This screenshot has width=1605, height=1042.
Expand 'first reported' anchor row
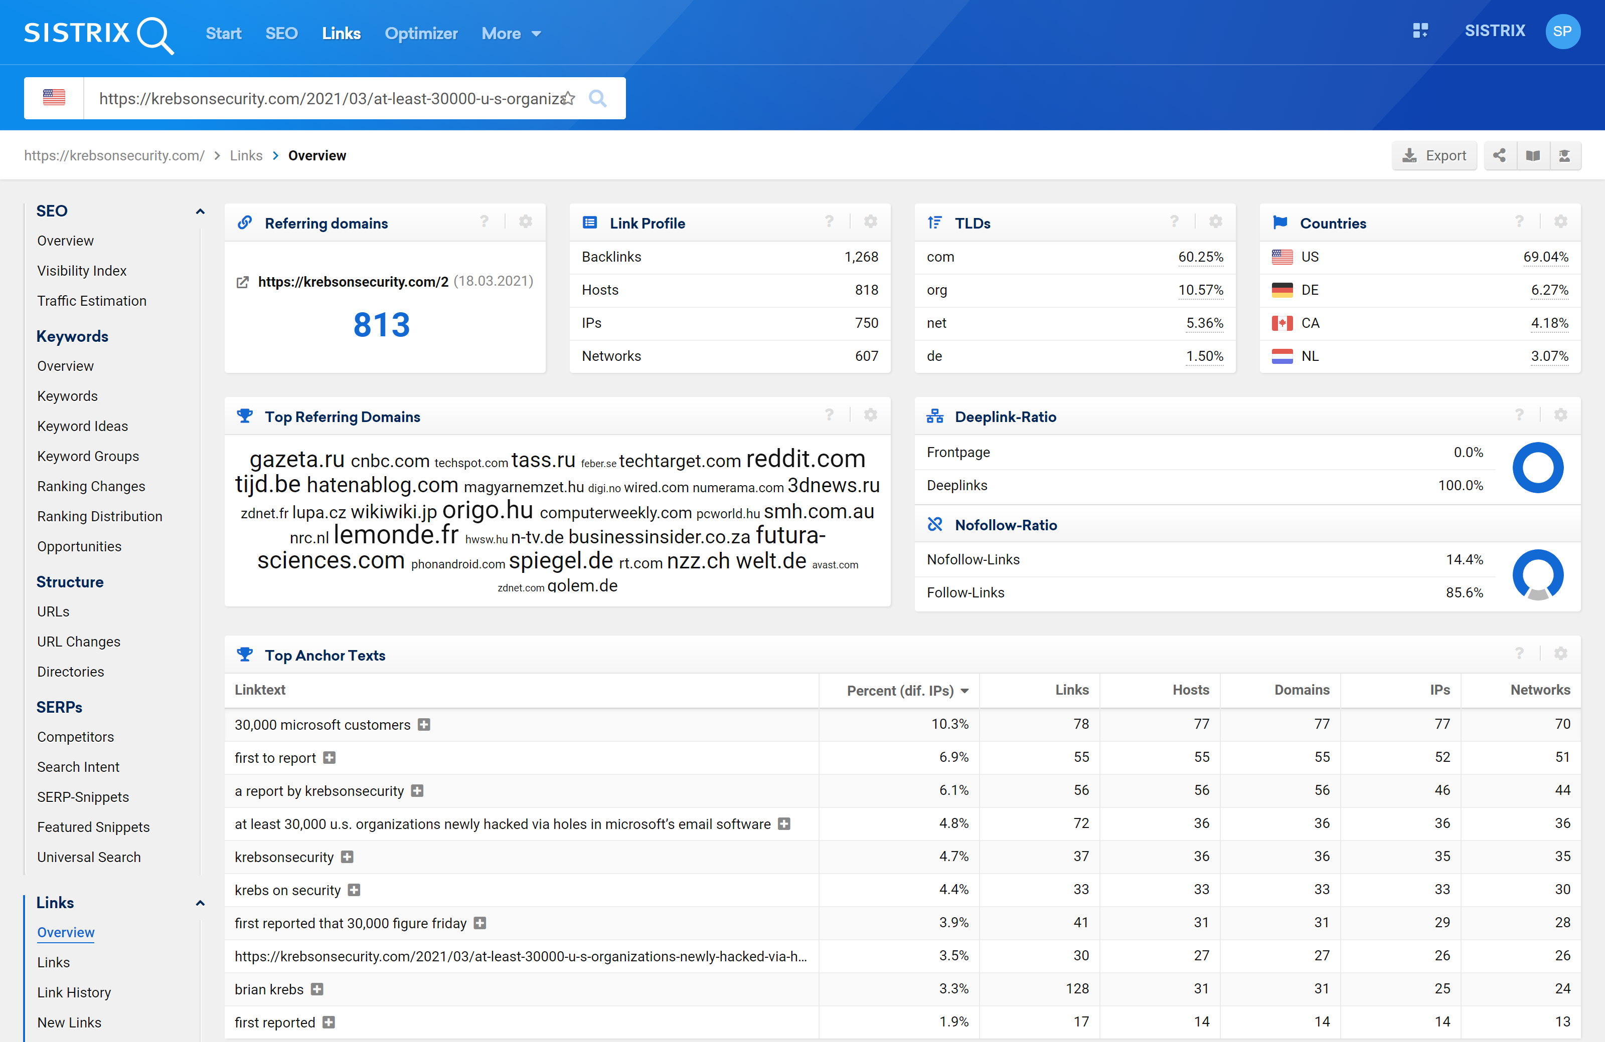pos(329,1022)
